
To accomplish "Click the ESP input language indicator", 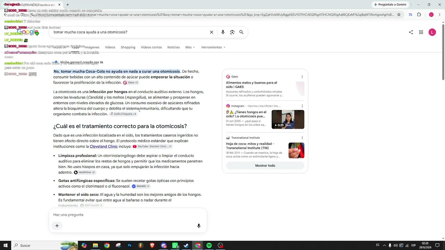I will pyautogui.click(x=413, y=245).
